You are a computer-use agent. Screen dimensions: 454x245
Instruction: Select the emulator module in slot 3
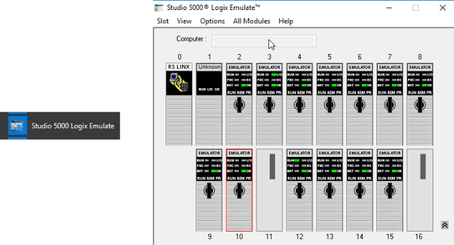[269, 104]
